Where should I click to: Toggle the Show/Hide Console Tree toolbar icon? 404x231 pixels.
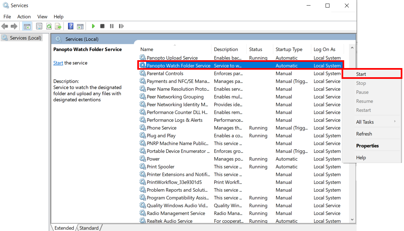tap(27, 26)
